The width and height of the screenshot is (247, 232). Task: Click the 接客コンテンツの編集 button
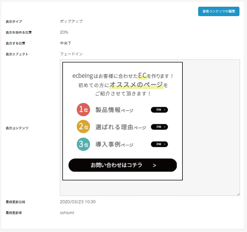coord(219,11)
